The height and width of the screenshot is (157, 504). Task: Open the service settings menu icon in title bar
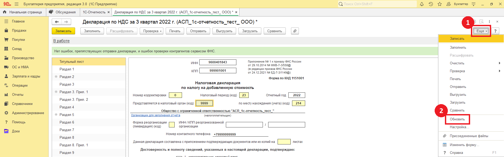pos(474,4)
